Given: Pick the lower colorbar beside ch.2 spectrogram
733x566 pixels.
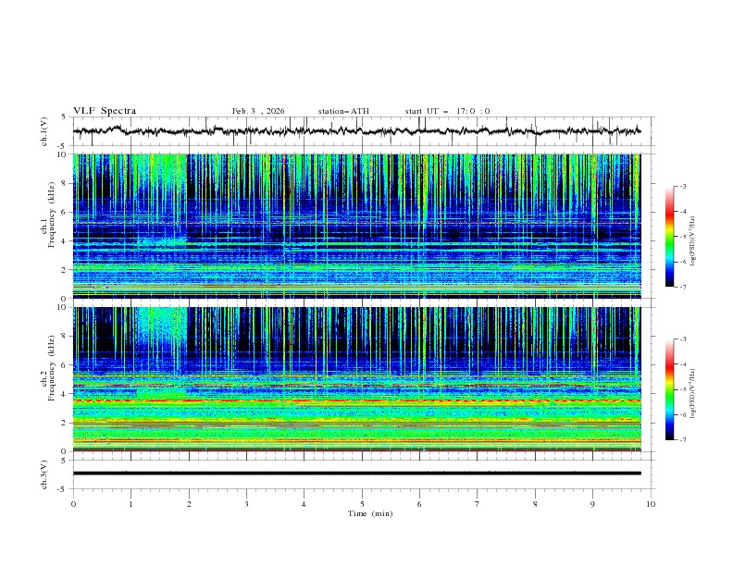Looking at the screenshot, I should 669,389.
